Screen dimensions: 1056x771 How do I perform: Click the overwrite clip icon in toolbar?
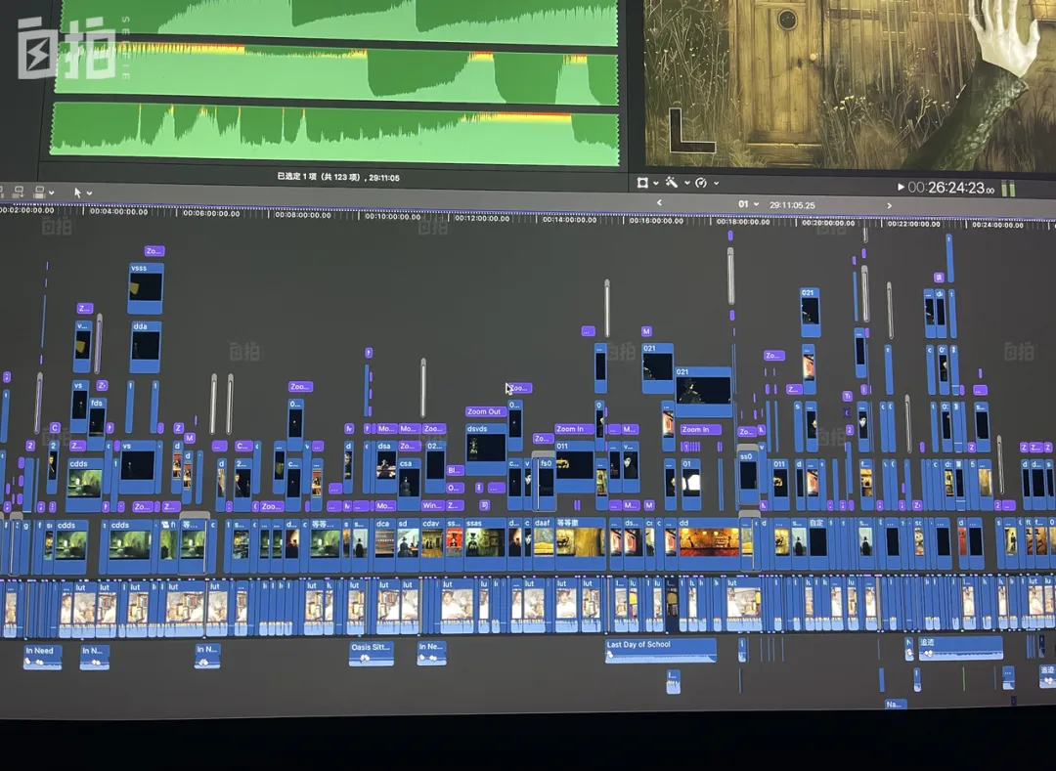coord(40,193)
